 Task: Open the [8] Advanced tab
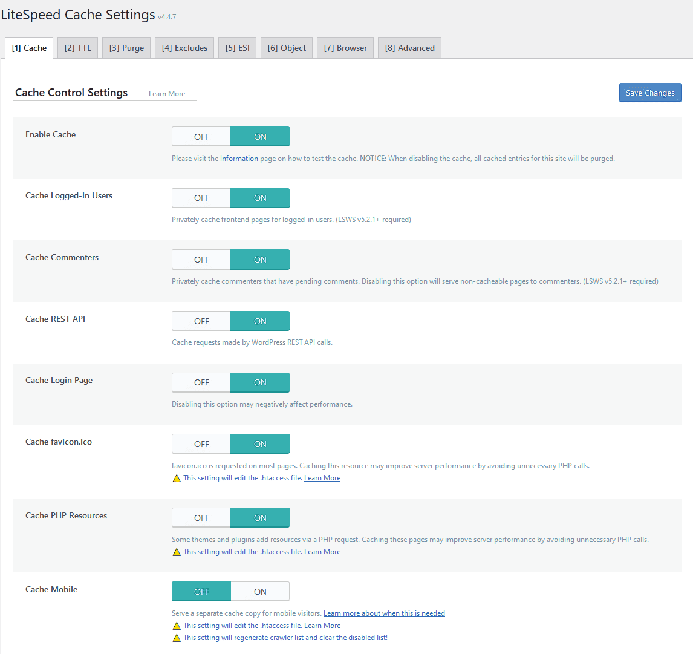pyautogui.click(x=410, y=48)
